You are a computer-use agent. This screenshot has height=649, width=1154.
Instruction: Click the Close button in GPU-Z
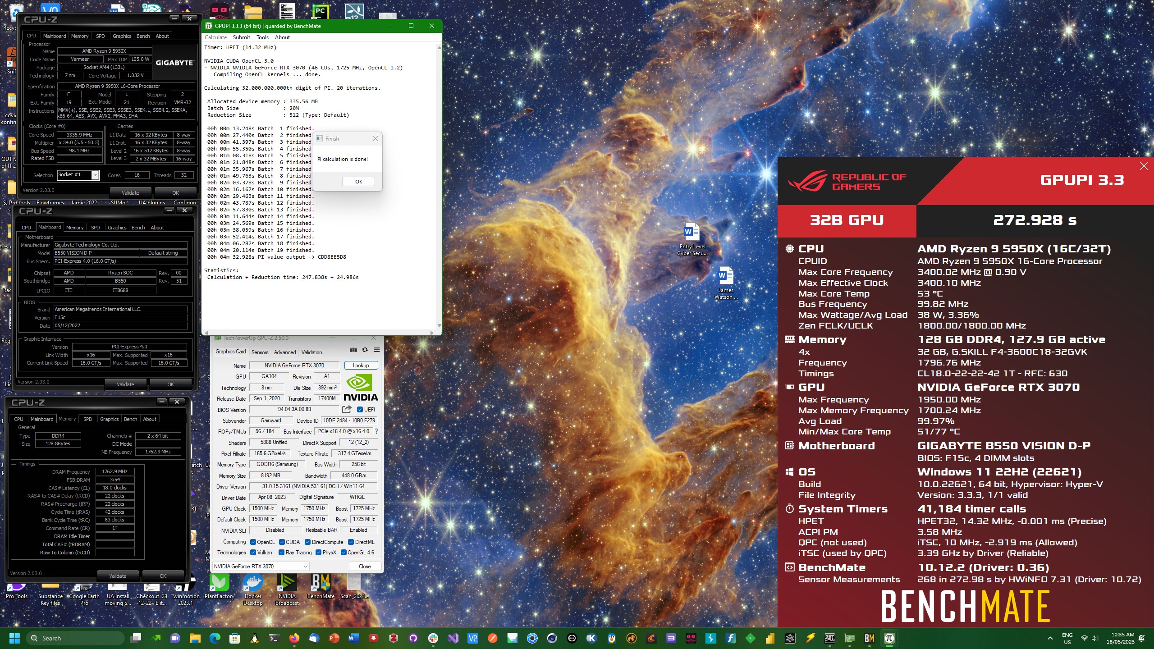pos(365,567)
